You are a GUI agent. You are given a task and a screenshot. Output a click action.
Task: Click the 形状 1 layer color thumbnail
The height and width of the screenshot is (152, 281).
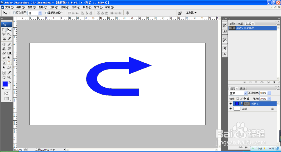[x=237, y=104]
